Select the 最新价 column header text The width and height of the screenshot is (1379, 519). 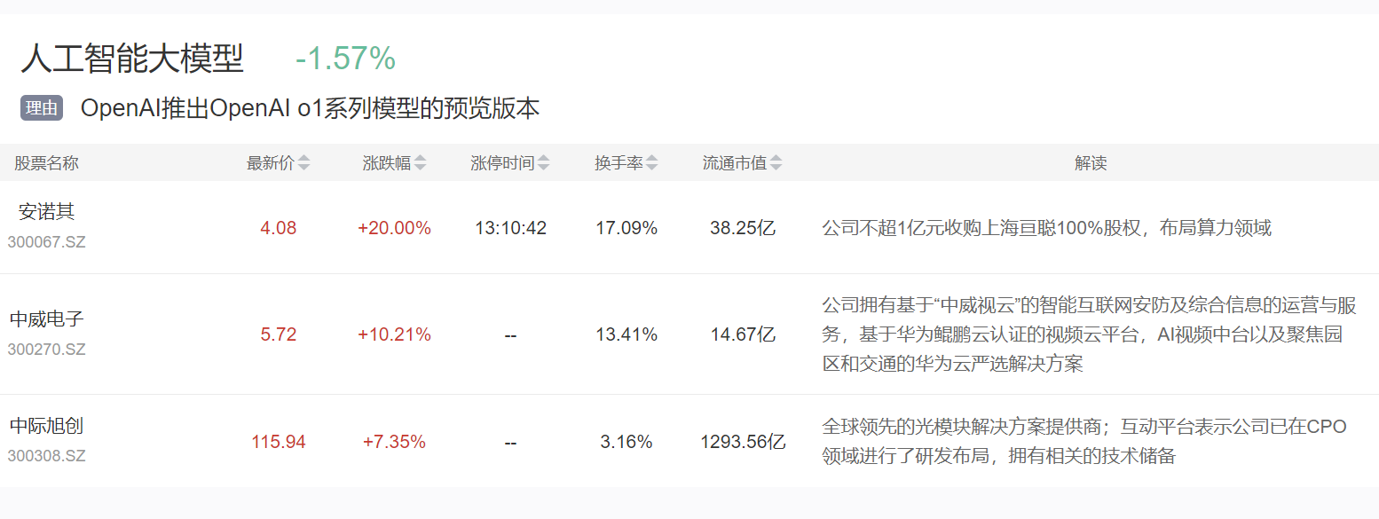click(x=270, y=163)
